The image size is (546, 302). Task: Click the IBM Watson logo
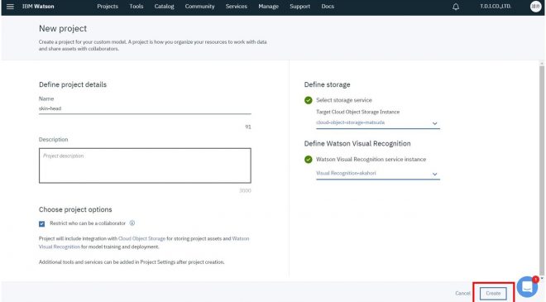click(38, 7)
